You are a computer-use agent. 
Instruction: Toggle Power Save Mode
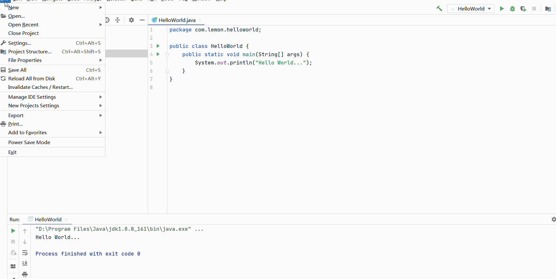click(53, 143)
